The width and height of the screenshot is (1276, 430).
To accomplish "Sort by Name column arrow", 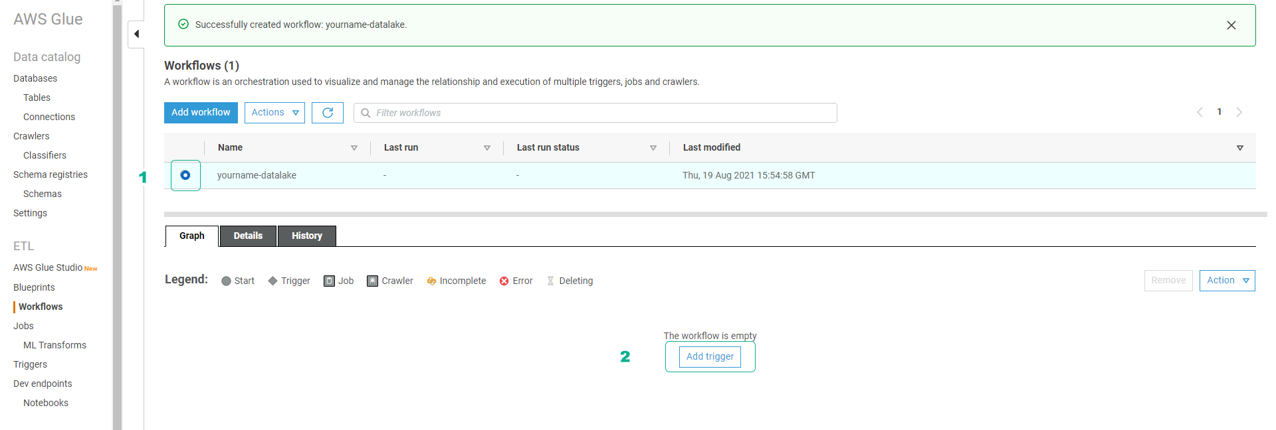I will pyautogui.click(x=354, y=148).
